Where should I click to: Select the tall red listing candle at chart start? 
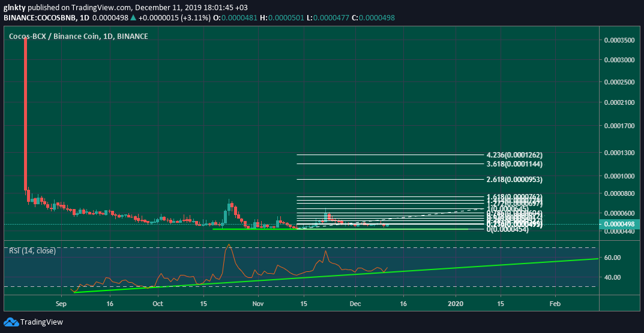(26, 115)
